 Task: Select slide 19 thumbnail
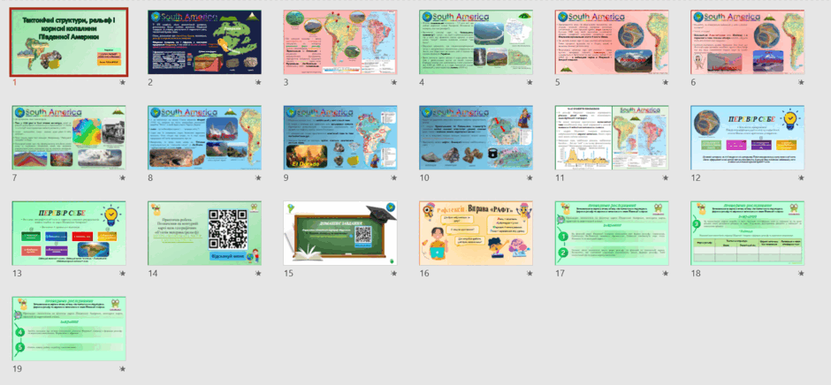point(69,328)
